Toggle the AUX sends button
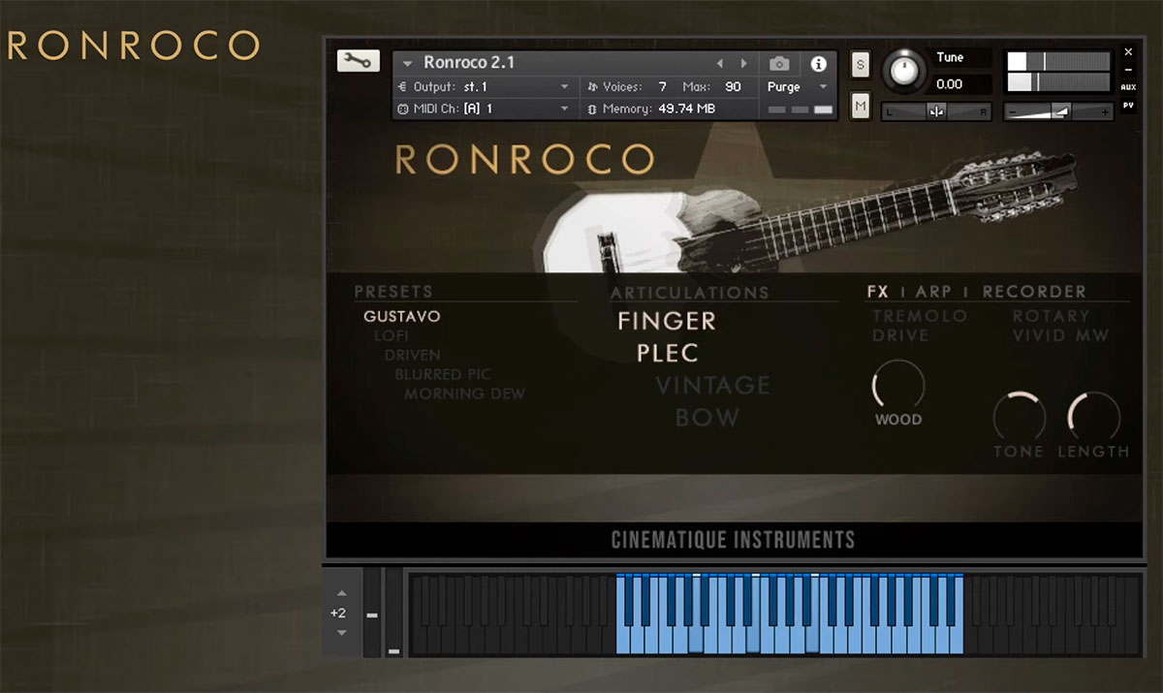1163x693 pixels. point(1128,87)
